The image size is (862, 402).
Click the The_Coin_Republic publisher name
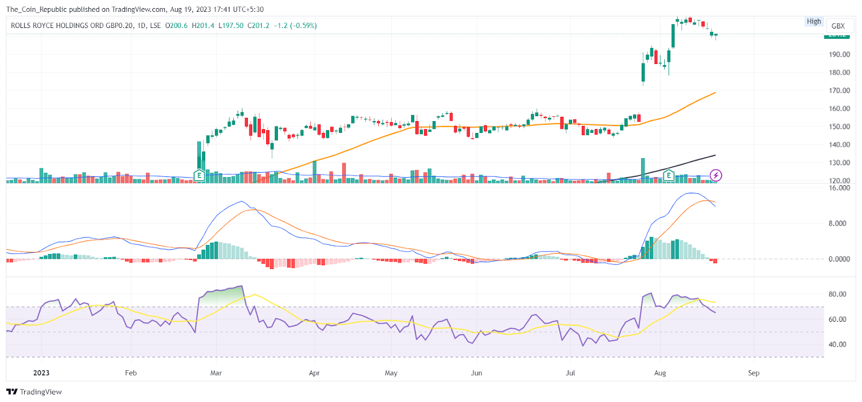pos(36,9)
